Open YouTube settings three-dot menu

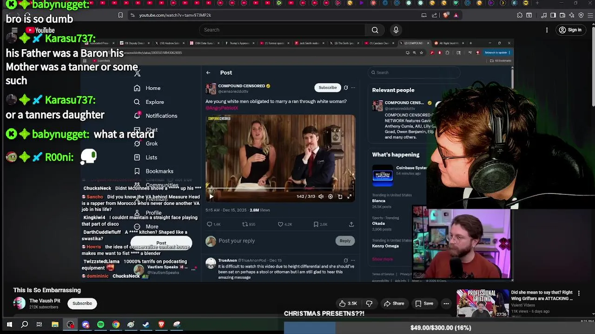(x=547, y=30)
